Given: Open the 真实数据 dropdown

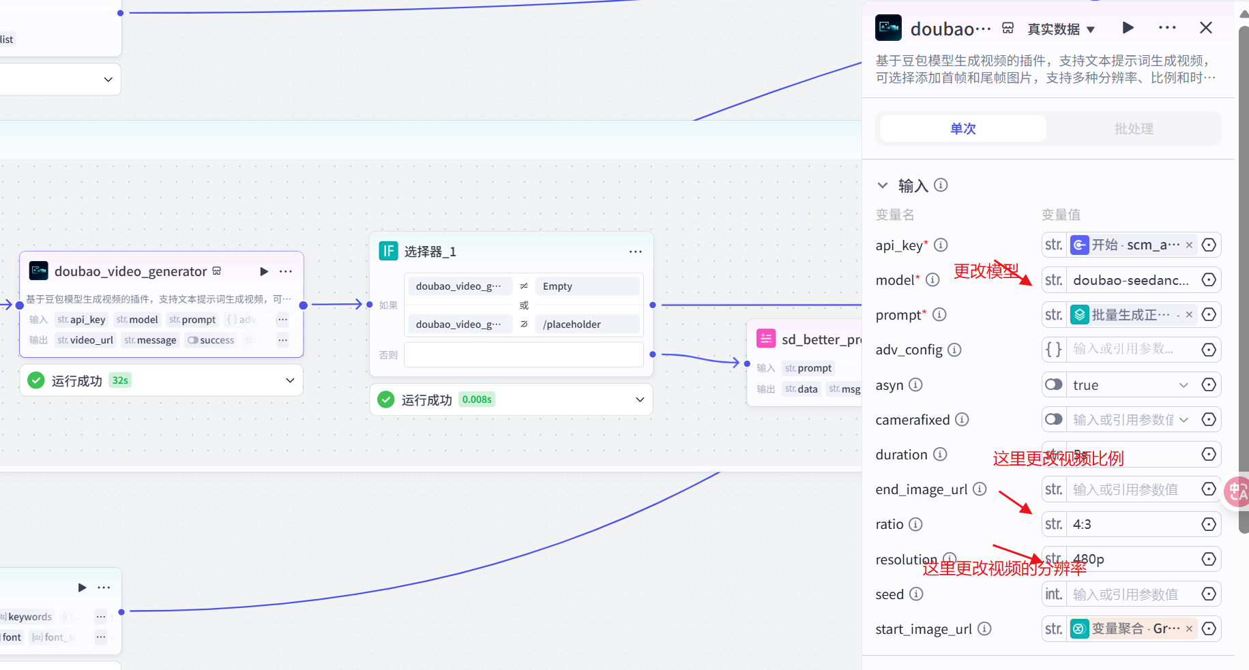Looking at the screenshot, I should pos(1061,29).
